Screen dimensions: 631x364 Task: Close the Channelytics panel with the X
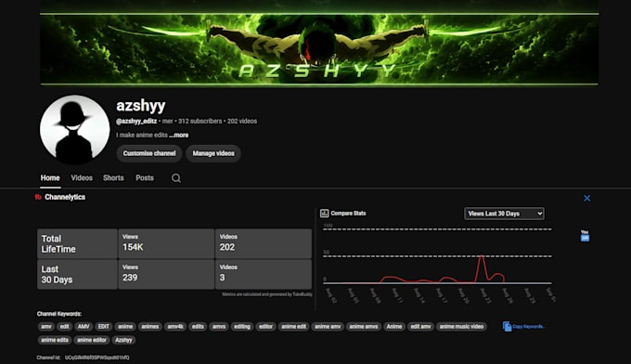[x=586, y=198]
